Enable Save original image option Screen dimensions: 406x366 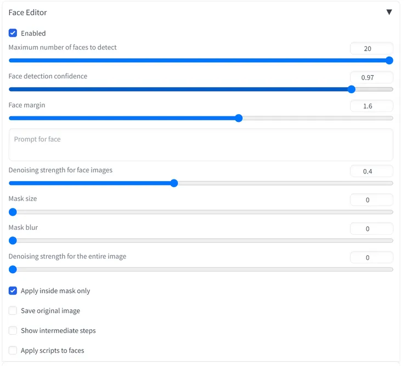[x=13, y=311]
